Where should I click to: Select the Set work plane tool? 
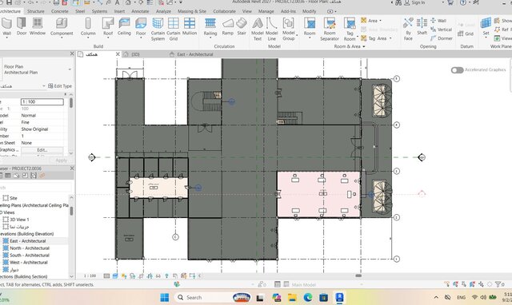point(486,26)
